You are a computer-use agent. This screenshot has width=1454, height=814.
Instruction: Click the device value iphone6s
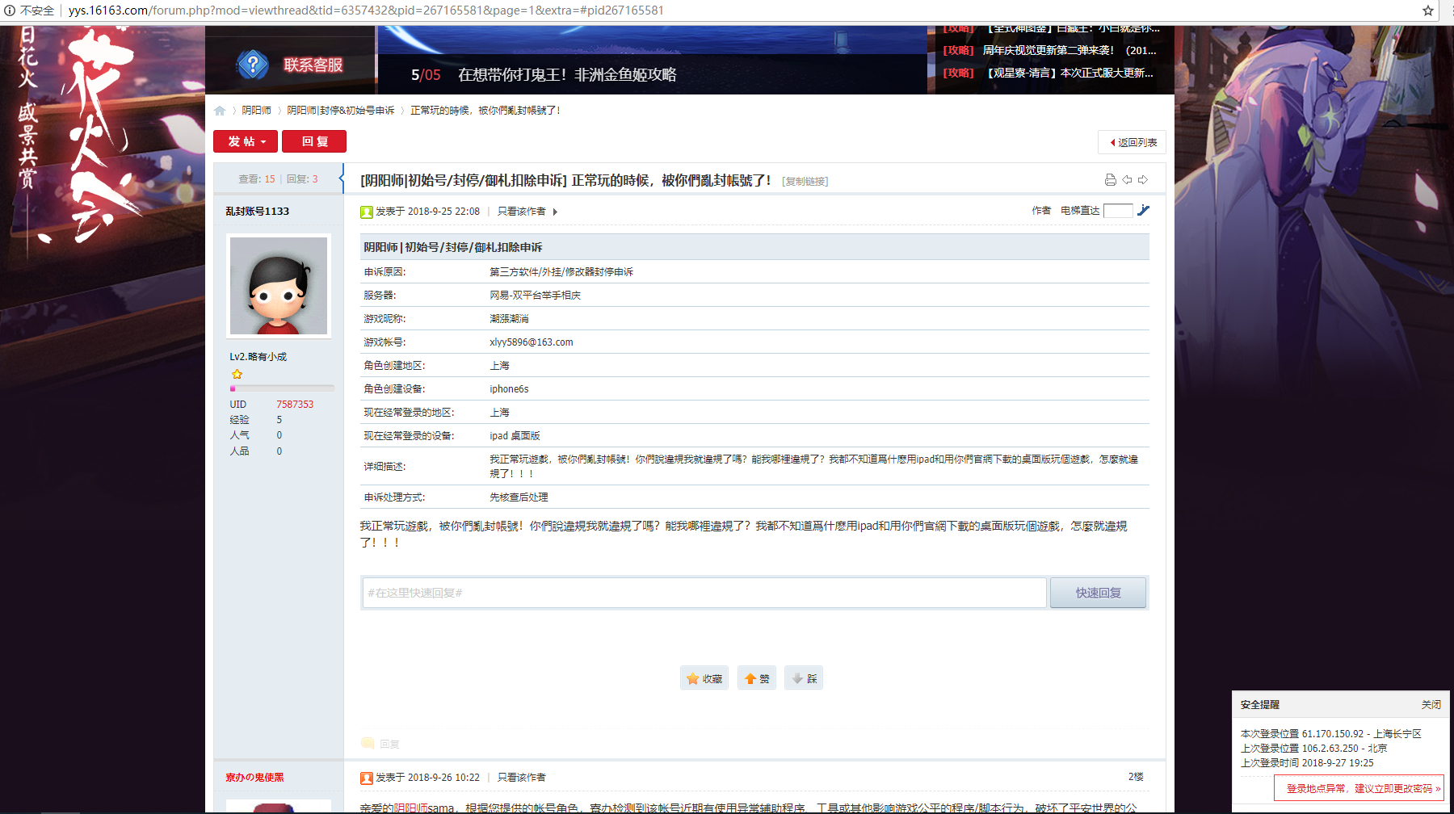(x=509, y=389)
